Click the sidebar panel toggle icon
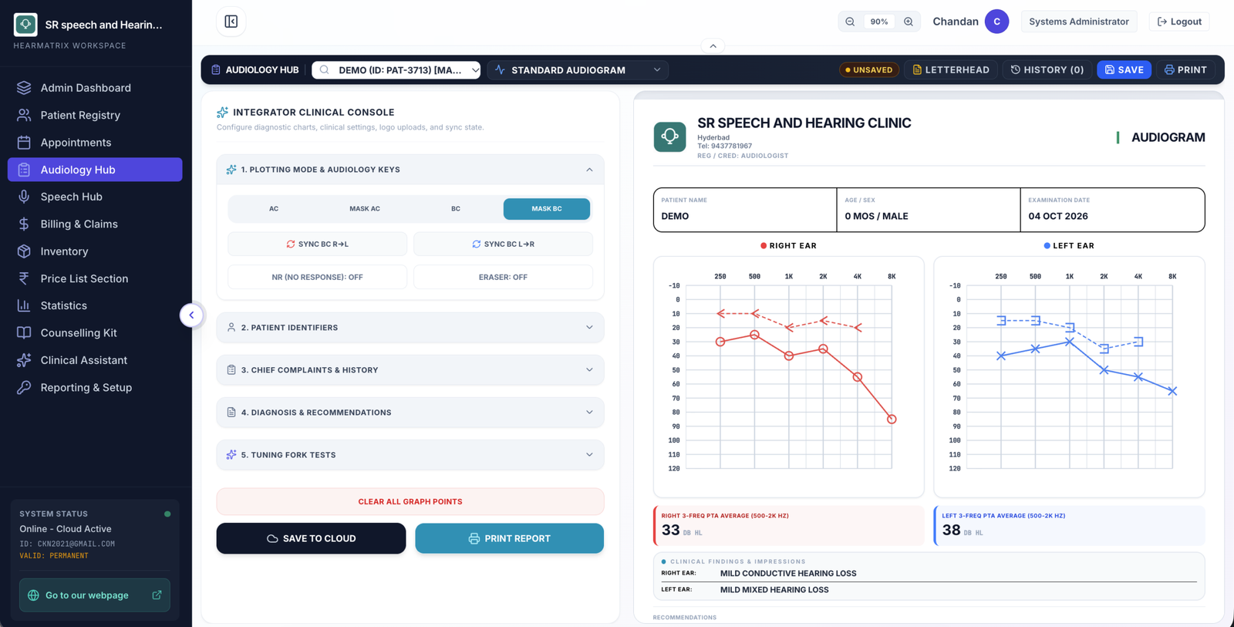 click(x=231, y=22)
